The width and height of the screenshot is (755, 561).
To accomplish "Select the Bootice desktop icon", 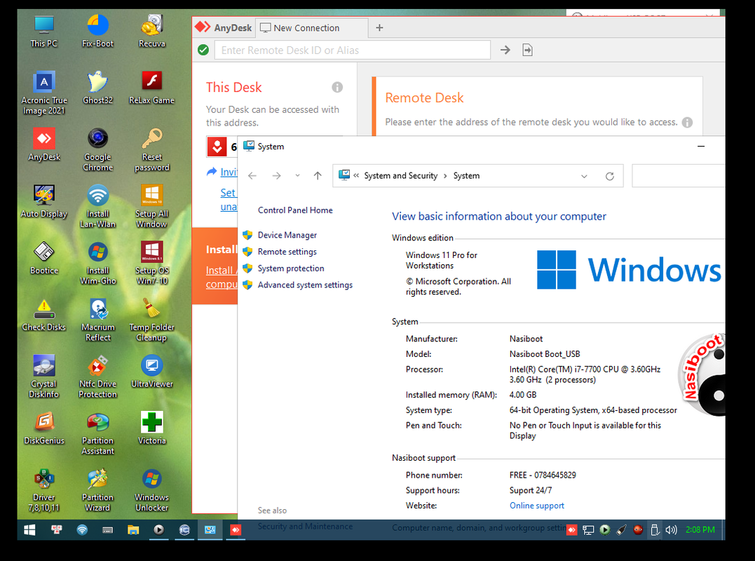I will pos(44,259).
